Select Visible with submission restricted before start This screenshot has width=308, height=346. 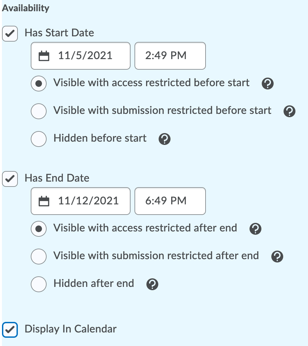pyautogui.click(x=39, y=111)
